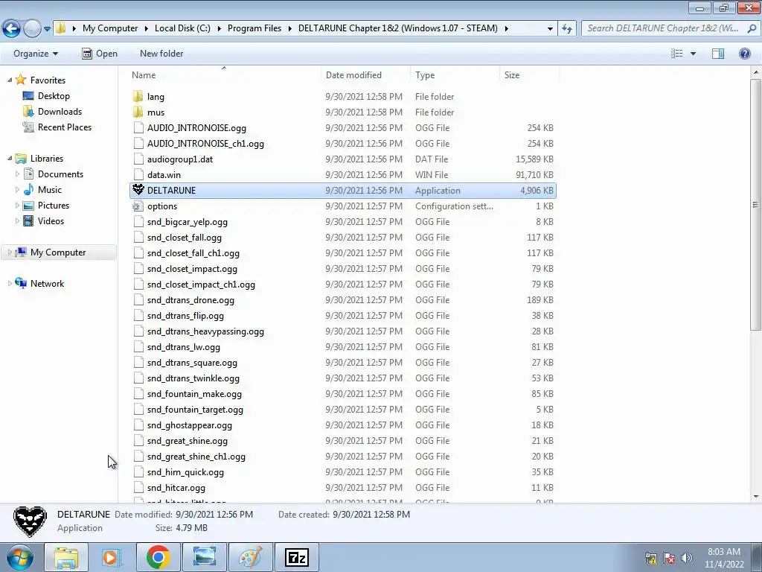This screenshot has width=762, height=572.
Task: Expand the Documents library node
Action: tap(18, 174)
